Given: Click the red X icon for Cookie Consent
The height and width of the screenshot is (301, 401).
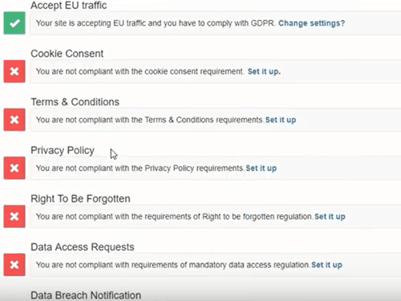Looking at the screenshot, I should [x=14, y=71].
